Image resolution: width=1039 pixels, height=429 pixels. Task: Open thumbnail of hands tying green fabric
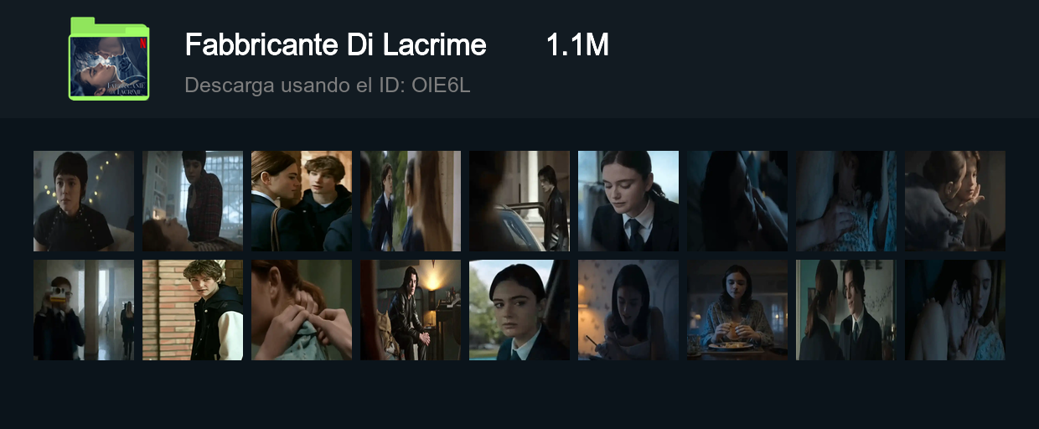pyautogui.click(x=302, y=310)
